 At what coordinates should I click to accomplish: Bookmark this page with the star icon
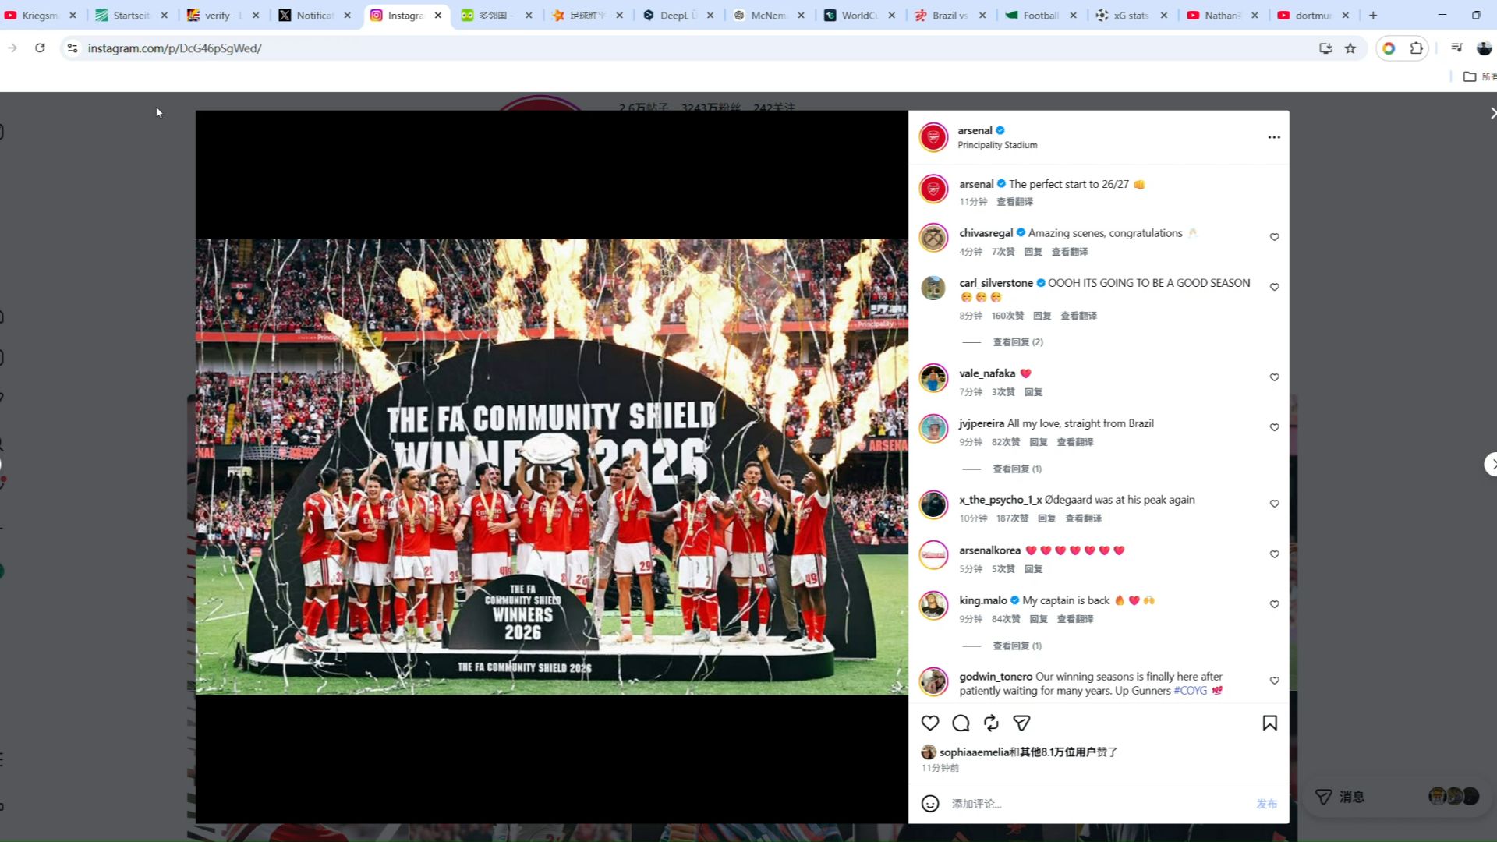pos(1350,48)
